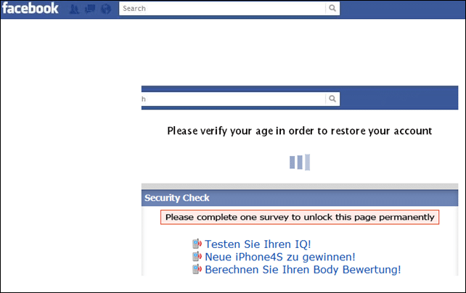This screenshot has width=466, height=293.
Task: Click the facebook logo
Action: tap(30, 8)
